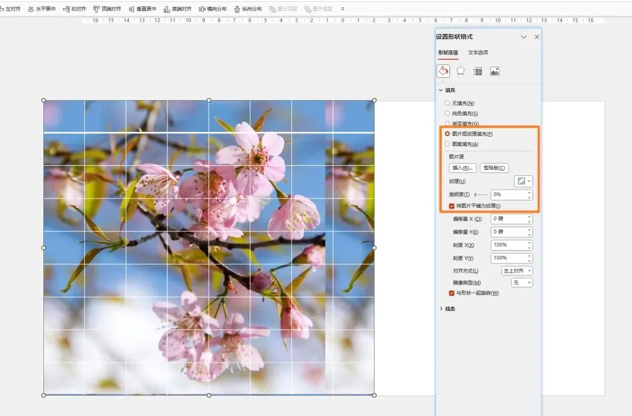The height and width of the screenshot is (416, 632).
Task: Click the top-center resize handle of the picture
Action: [x=209, y=100]
